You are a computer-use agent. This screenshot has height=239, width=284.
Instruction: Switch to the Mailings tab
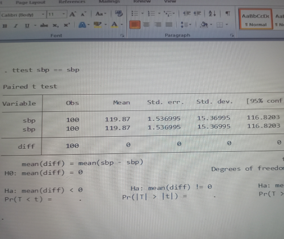coord(110,2)
